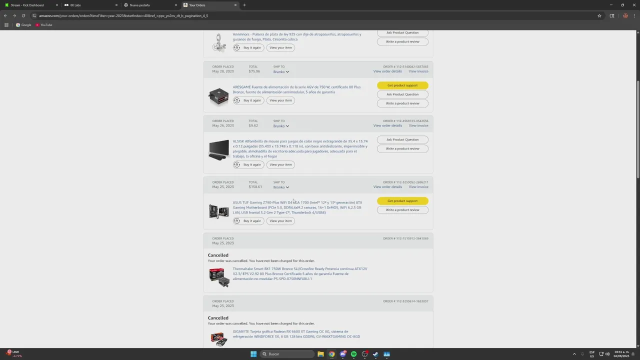Ask Product Question for ALSISK mouse pad

pos(402,139)
